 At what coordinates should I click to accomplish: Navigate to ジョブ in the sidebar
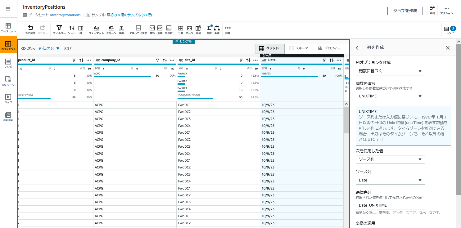tap(8, 99)
